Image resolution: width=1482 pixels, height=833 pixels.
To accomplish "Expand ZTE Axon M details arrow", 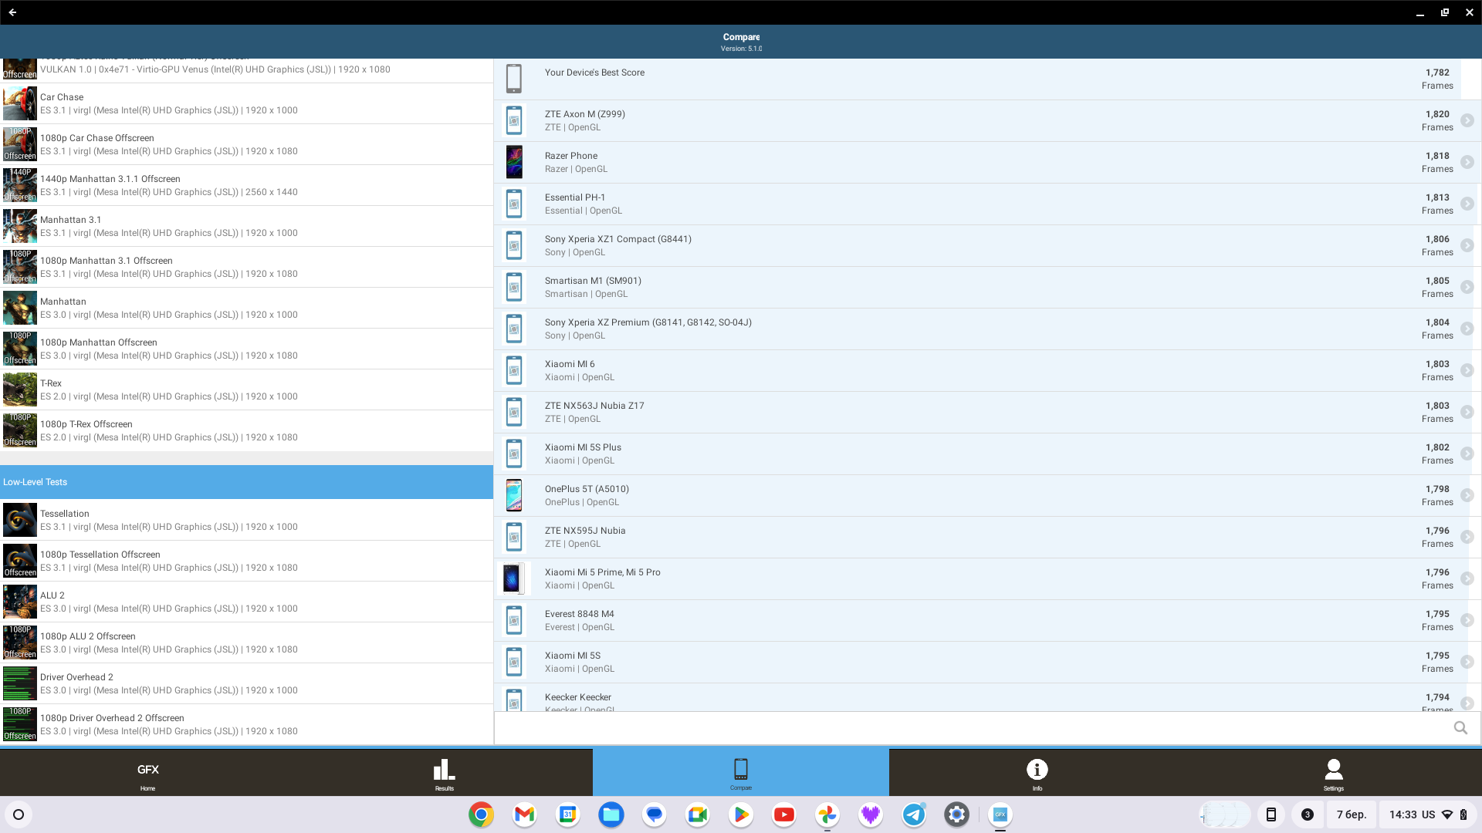I will pos(1467,120).
